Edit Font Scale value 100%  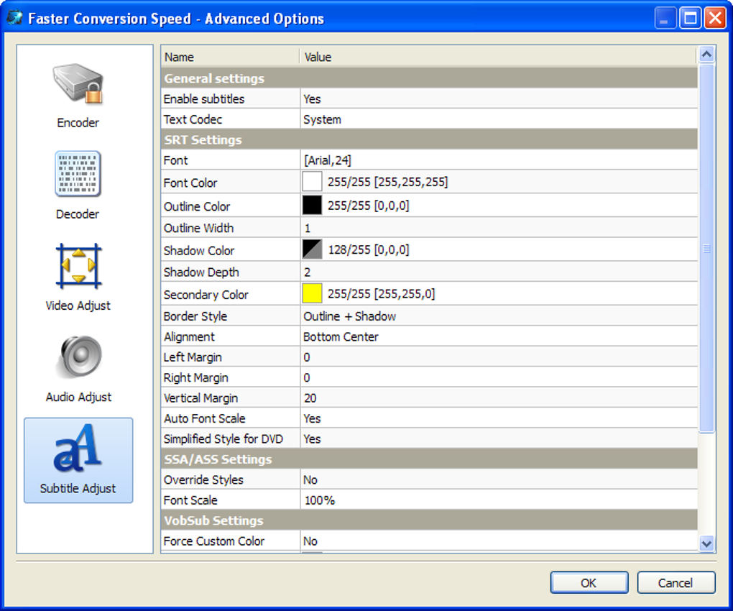pyautogui.click(x=499, y=500)
